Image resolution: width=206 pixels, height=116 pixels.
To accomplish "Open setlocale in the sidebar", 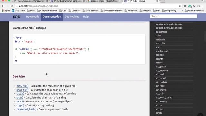I will [x=160, y=39].
